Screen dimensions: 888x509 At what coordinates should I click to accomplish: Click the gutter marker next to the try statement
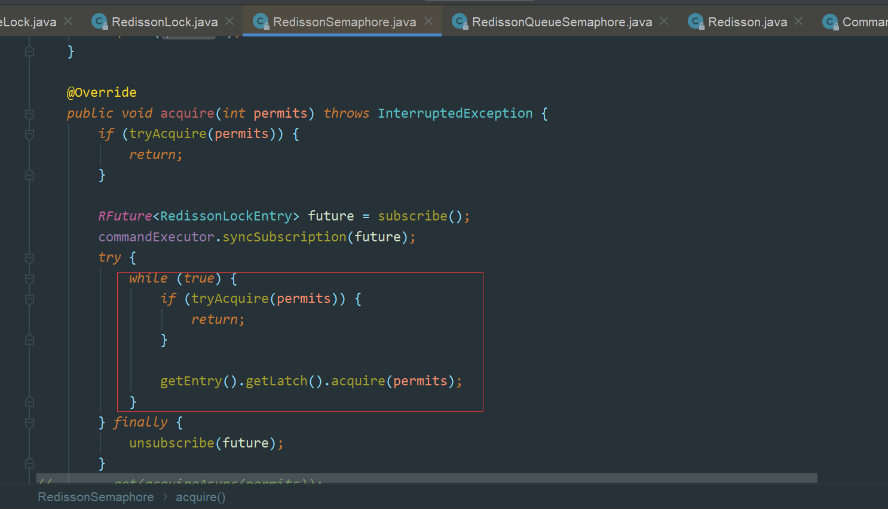[29, 259]
